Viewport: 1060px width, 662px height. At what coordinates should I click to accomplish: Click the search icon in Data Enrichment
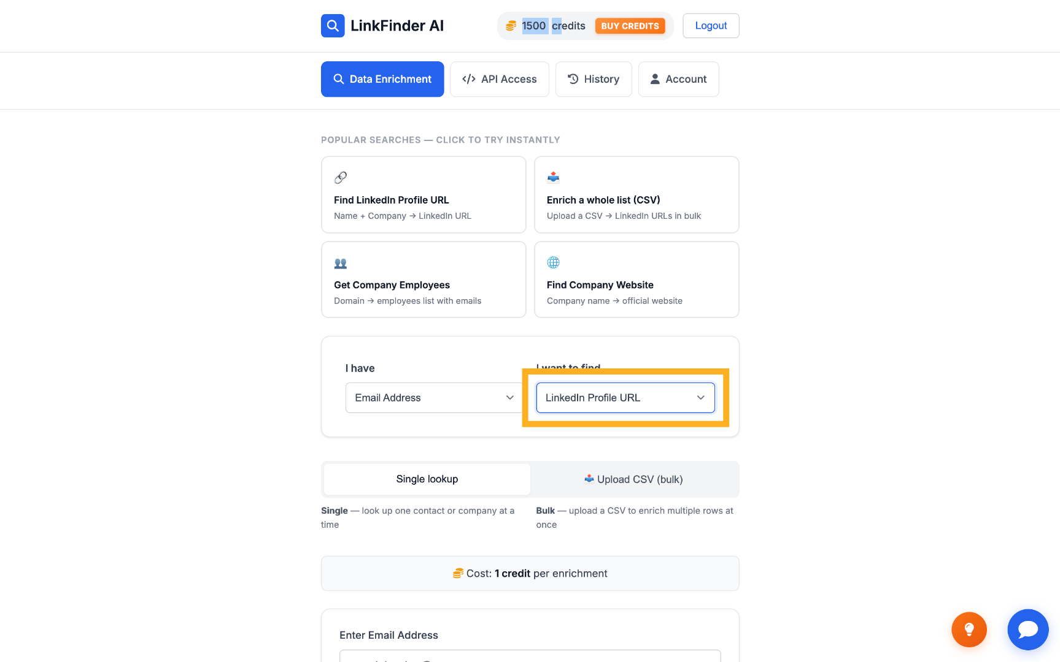tap(338, 79)
